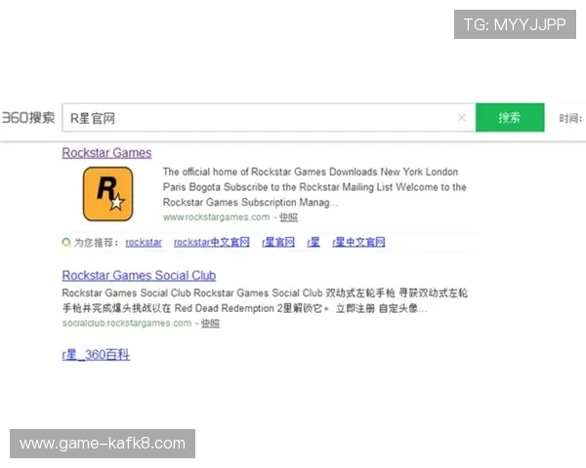
Task: Open the 快照 snapshot link for www.rockstargames.com
Action: pos(288,217)
